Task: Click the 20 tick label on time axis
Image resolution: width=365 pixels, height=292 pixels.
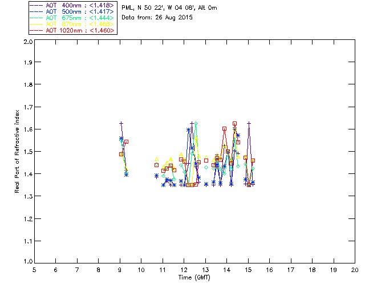Action: pyautogui.click(x=355, y=270)
